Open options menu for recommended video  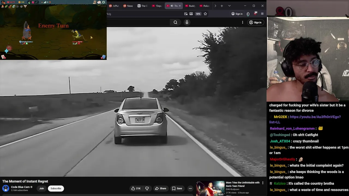(x=263, y=183)
